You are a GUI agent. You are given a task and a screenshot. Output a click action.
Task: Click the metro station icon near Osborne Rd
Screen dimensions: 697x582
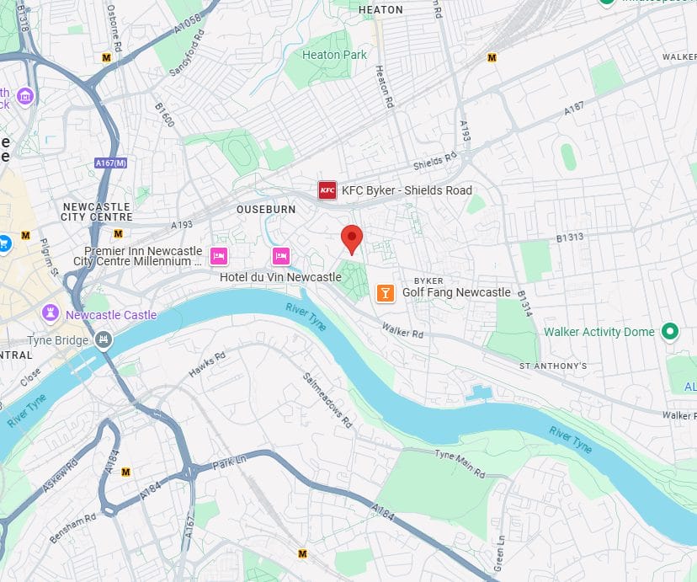pyautogui.click(x=106, y=57)
